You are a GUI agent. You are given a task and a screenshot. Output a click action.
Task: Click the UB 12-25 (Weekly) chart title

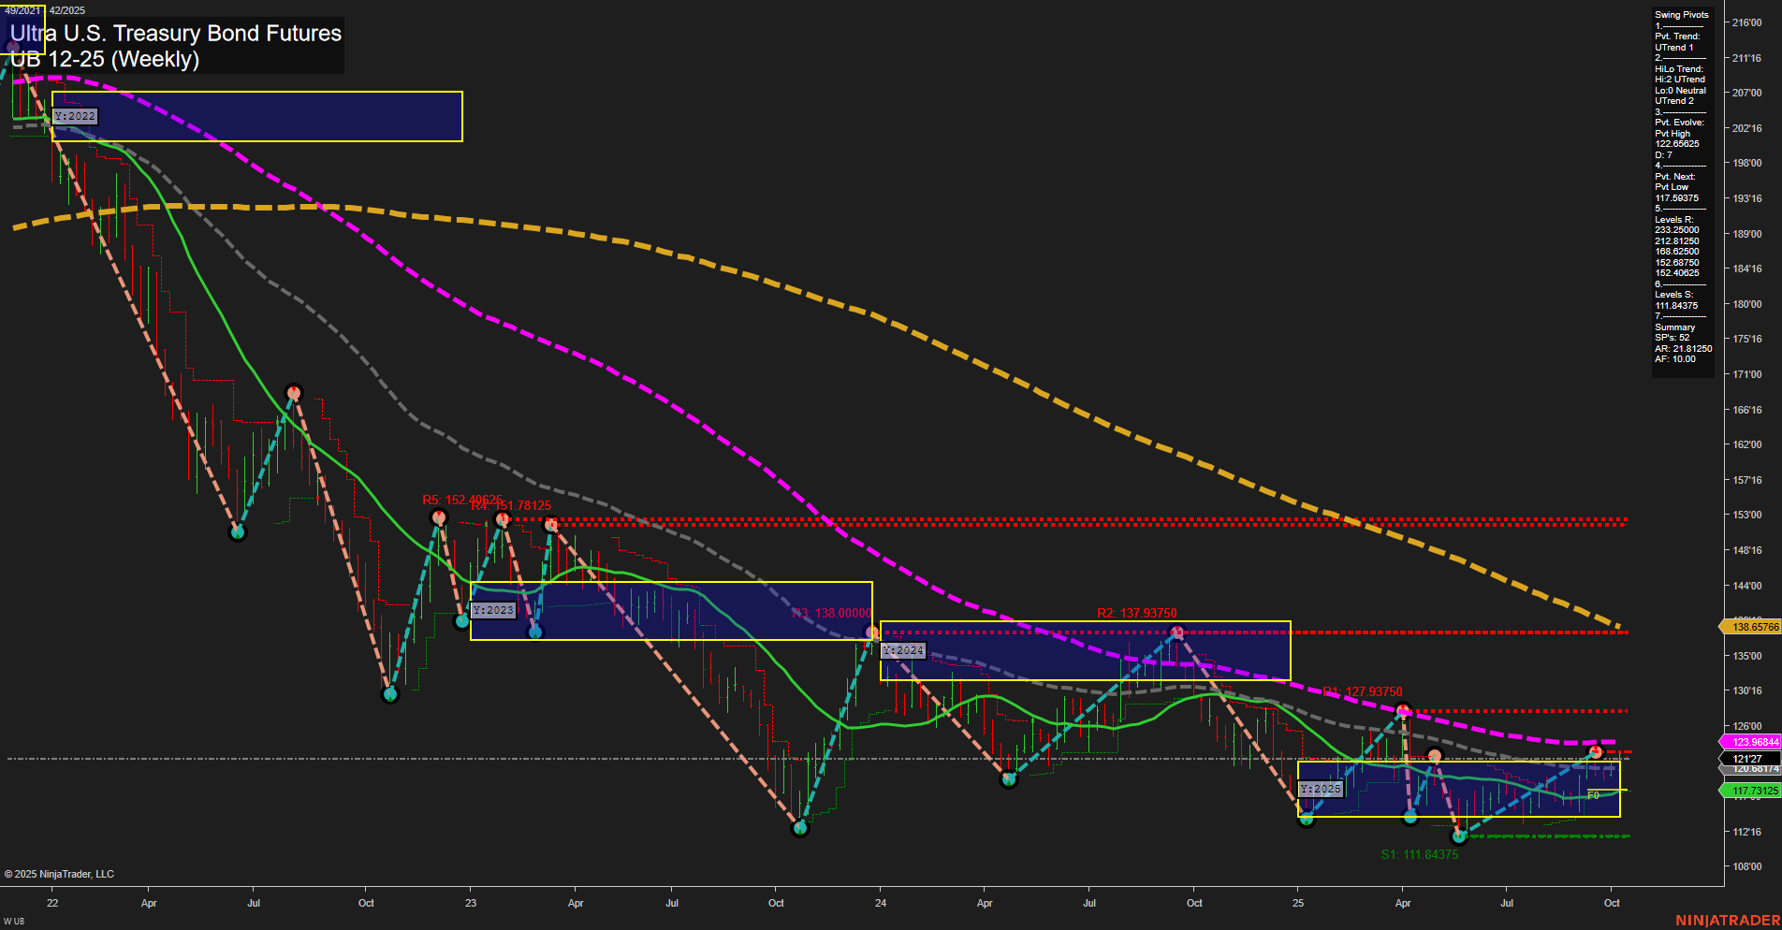pos(105,59)
